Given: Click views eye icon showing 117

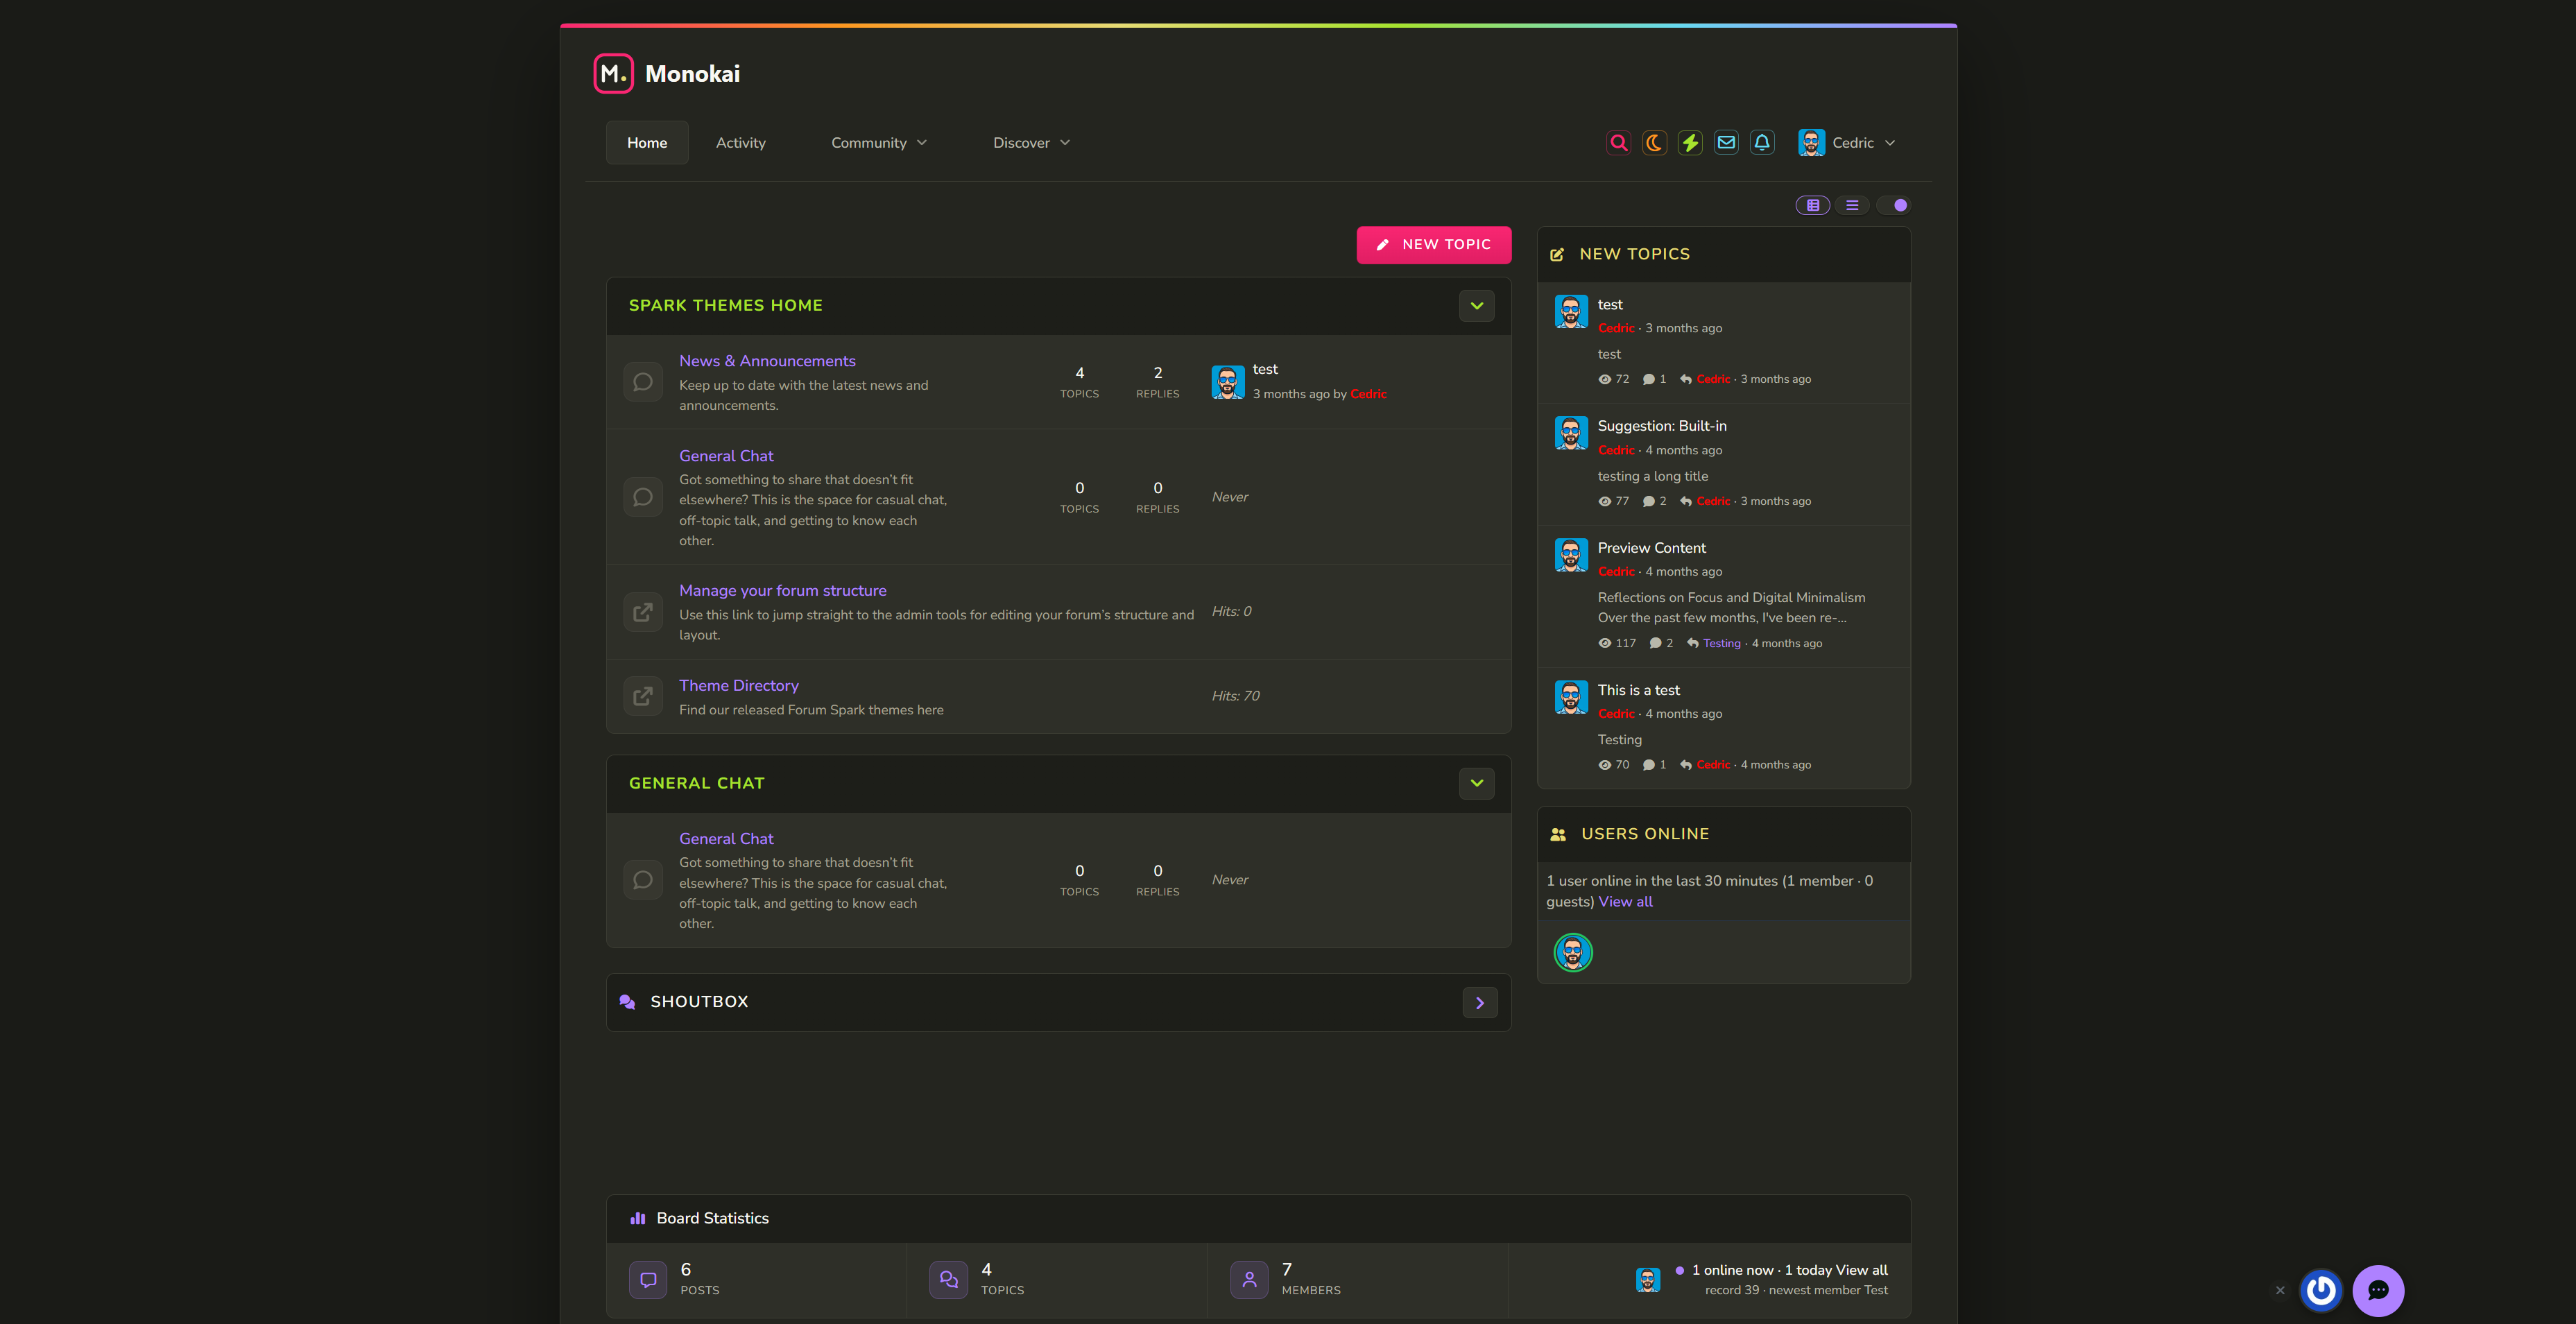Looking at the screenshot, I should coord(1604,644).
